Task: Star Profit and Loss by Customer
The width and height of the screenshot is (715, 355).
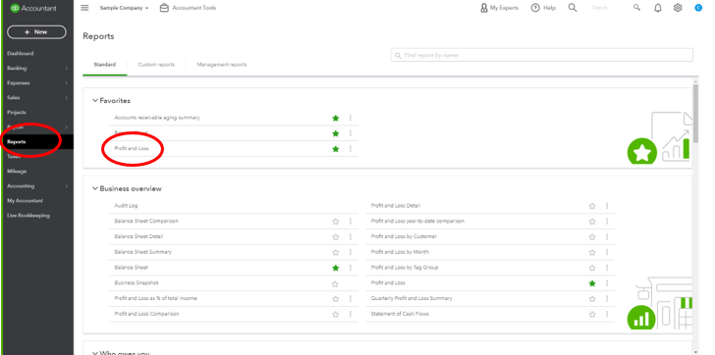Action: pos(592,237)
